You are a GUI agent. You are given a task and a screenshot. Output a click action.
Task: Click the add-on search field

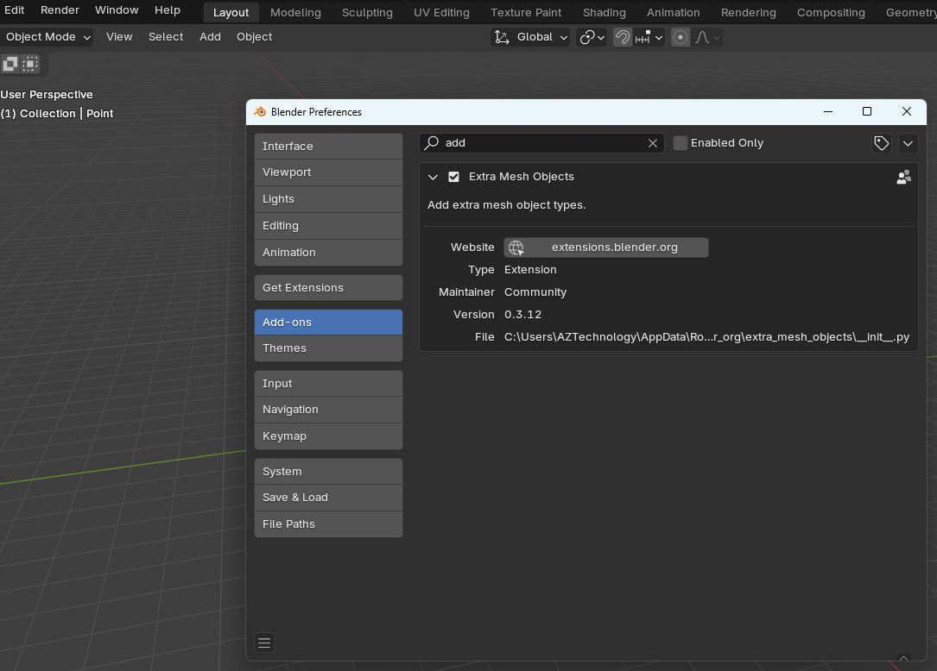coord(541,143)
